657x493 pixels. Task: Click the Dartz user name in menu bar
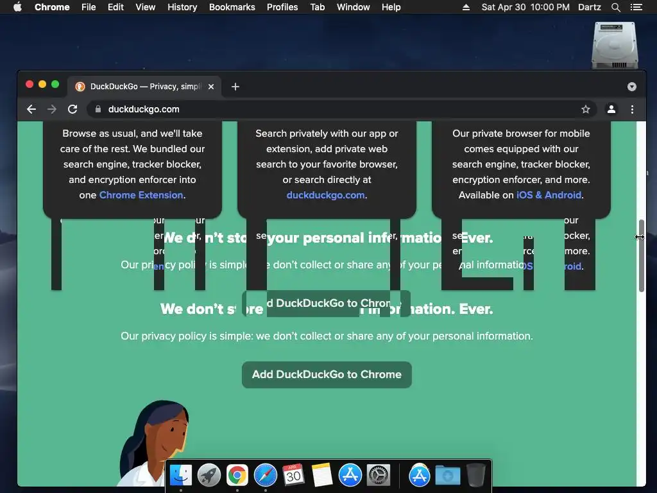590,7
